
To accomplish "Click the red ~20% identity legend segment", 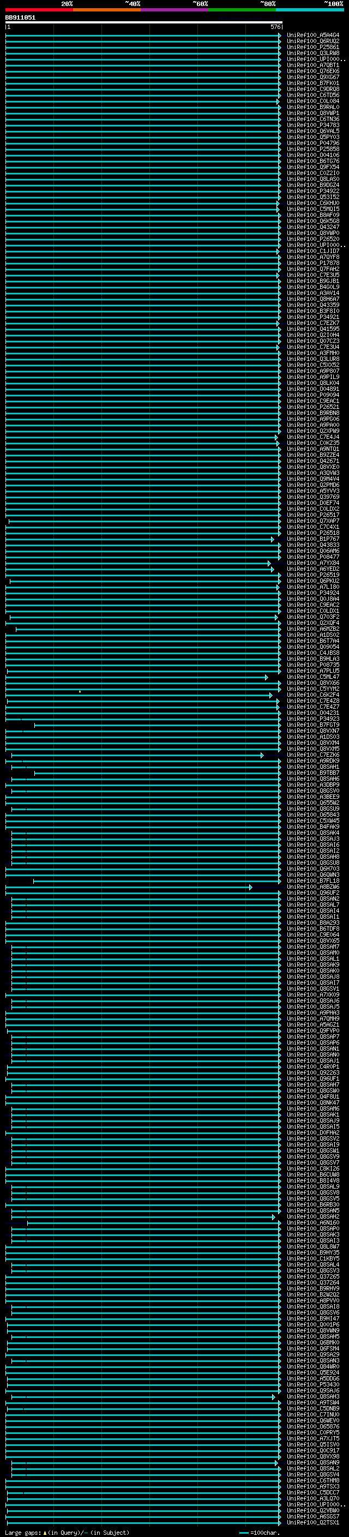I will [x=39, y=10].
